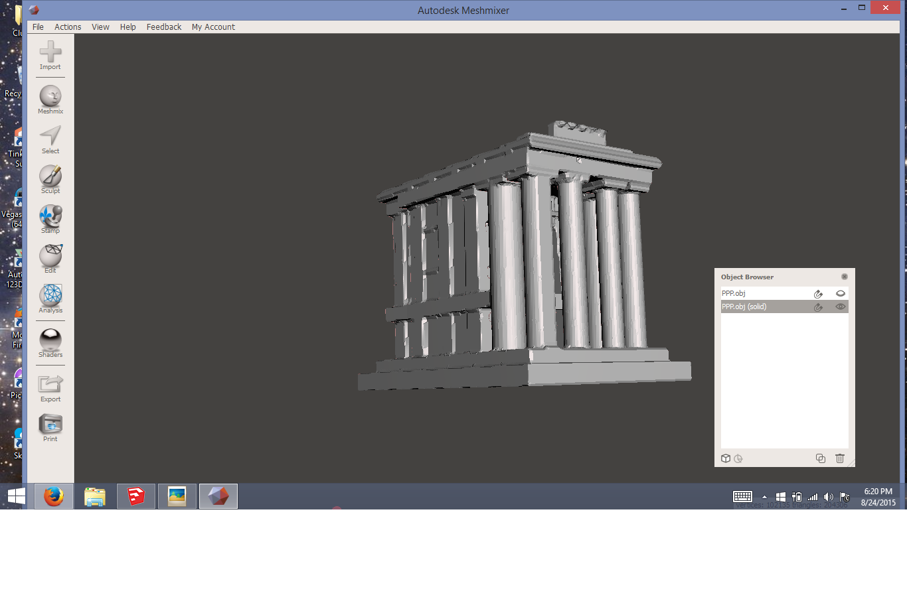Open the Stamp tool
Image resolution: width=907 pixels, height=605 pixels.
[50, 216]
